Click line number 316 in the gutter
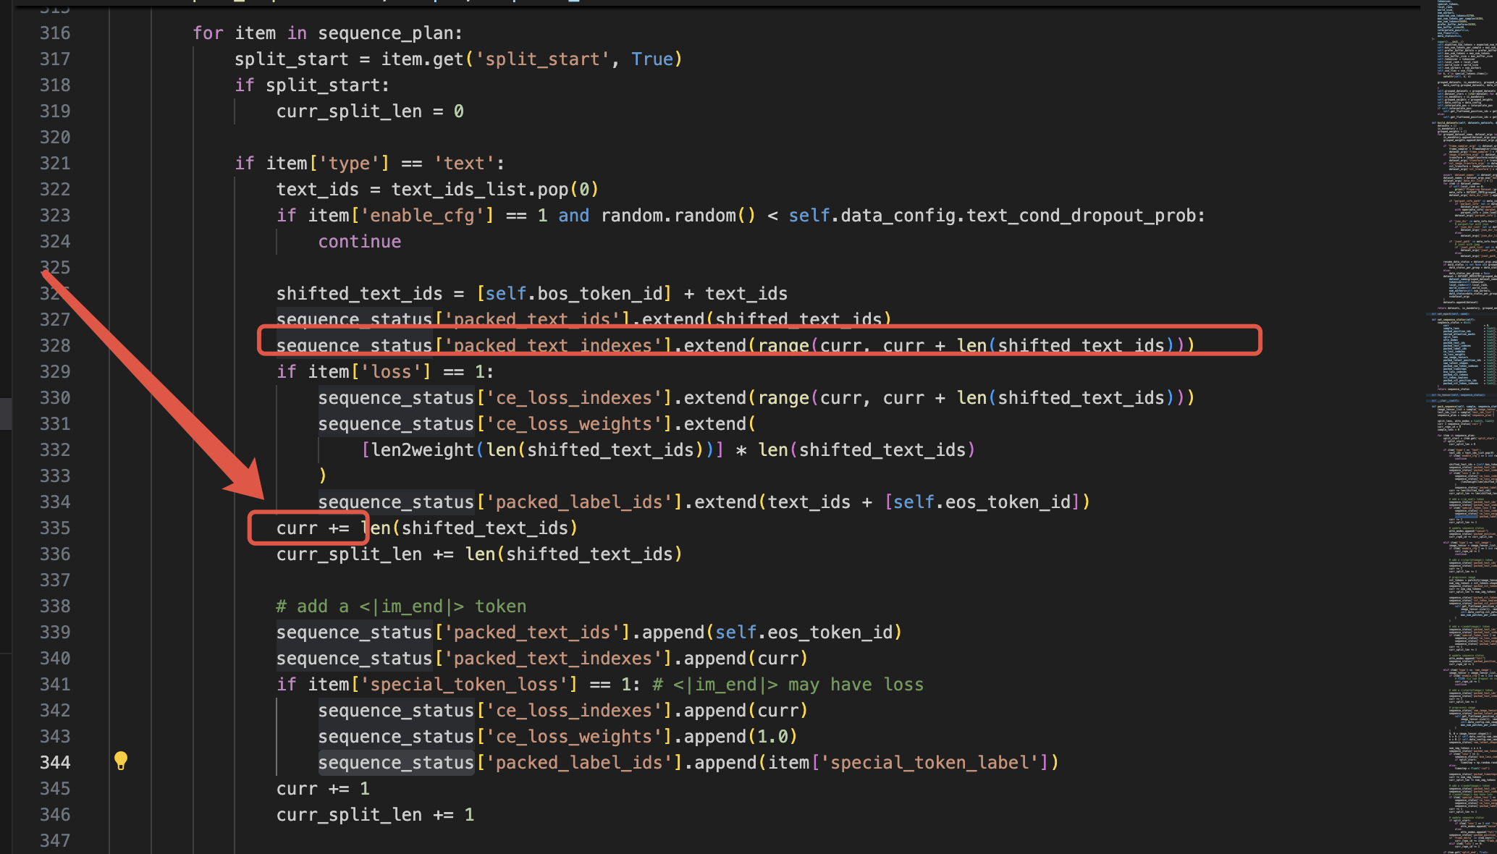Image resolution: width=1497 pixels, height=854 pixels. pyautogui.click(x=55, y=33)
